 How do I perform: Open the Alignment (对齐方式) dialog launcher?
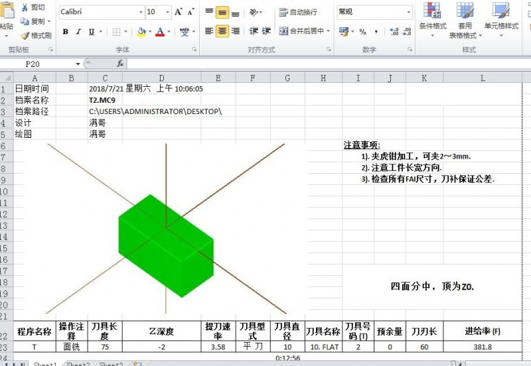pos(329,50)
